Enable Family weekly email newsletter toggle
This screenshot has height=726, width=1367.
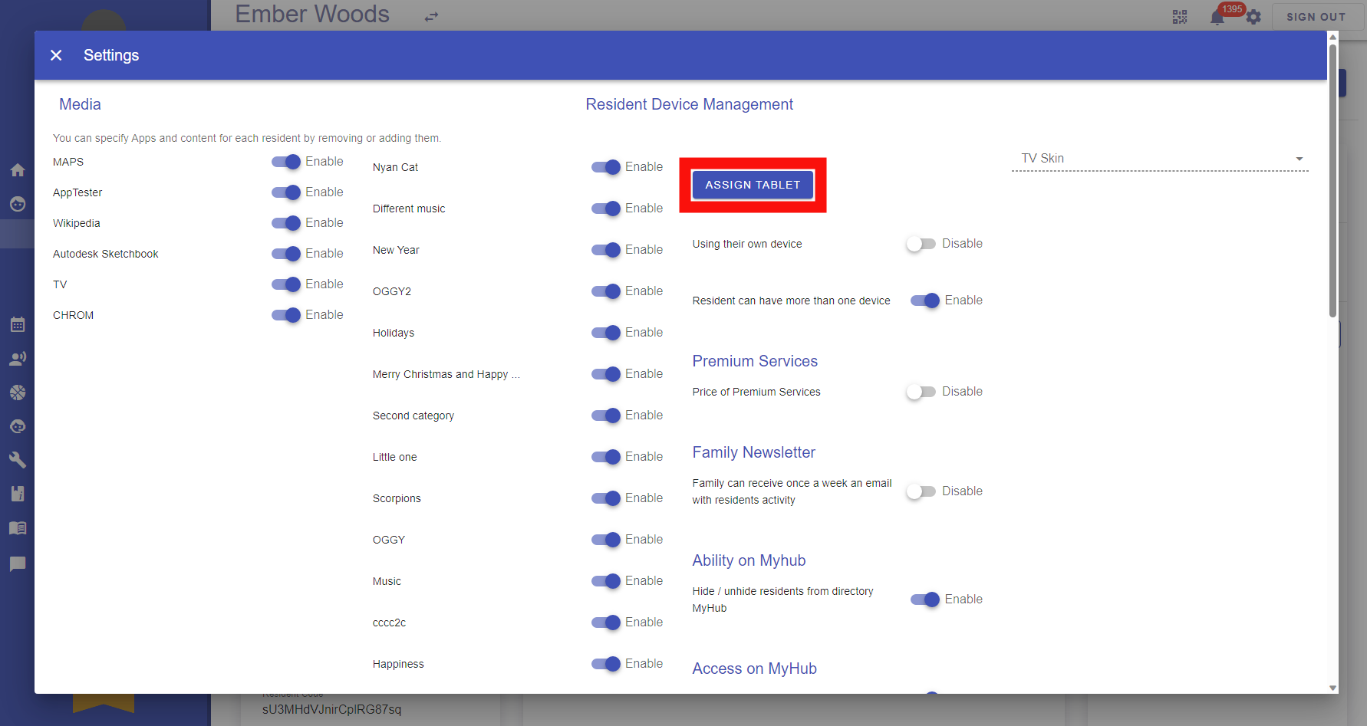pos(921,491)
